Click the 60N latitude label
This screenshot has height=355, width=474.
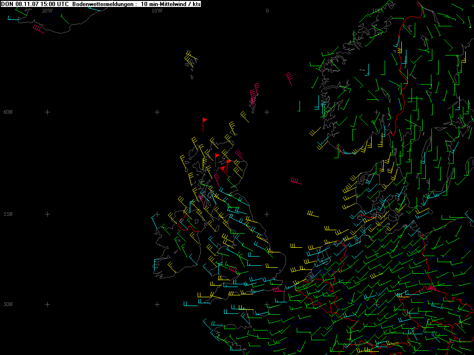8,112
